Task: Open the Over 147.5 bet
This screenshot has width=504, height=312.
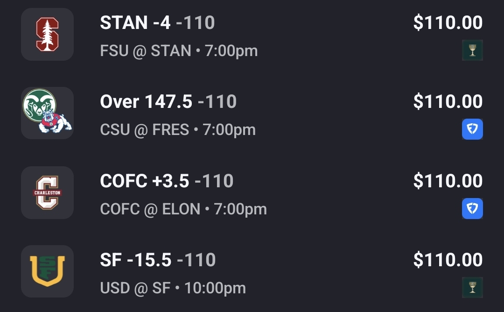Action: click(168, 102)
